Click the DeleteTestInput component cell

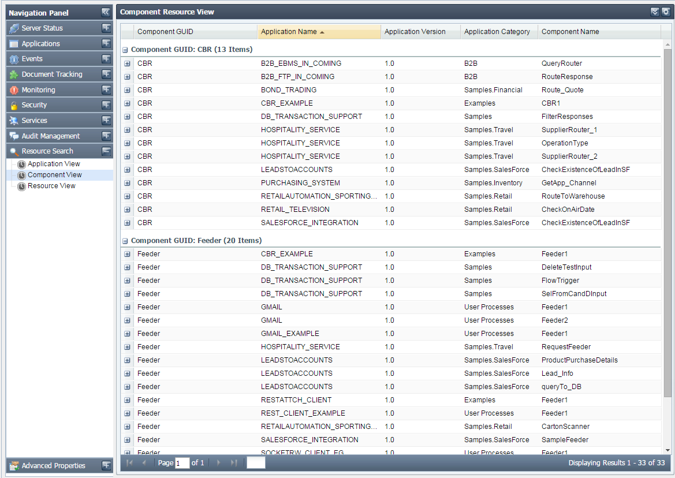click(566, 268)
